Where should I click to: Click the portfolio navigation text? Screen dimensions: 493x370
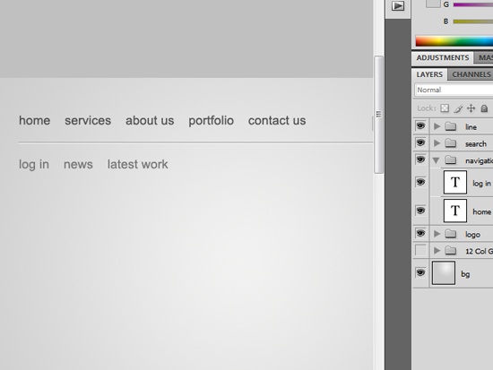point(211,121)
